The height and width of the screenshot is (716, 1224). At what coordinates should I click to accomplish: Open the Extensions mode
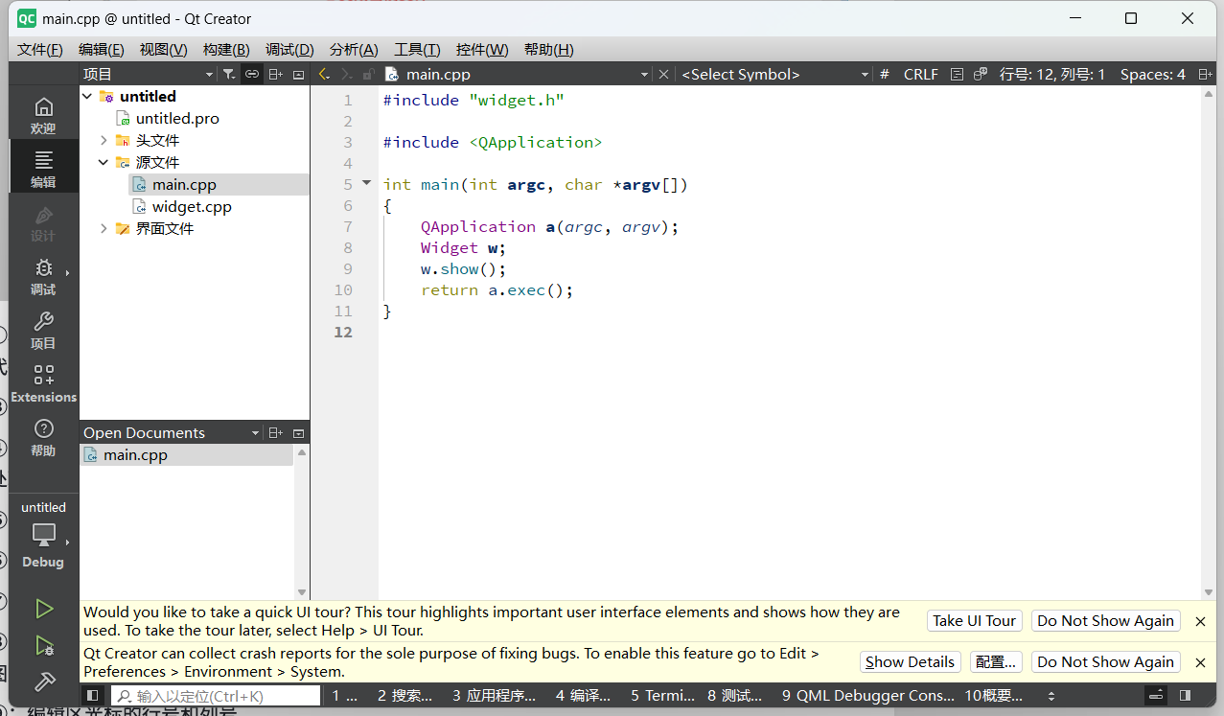point(43,382)
